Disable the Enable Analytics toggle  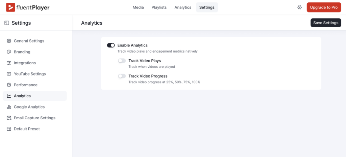tap(111, 45)
